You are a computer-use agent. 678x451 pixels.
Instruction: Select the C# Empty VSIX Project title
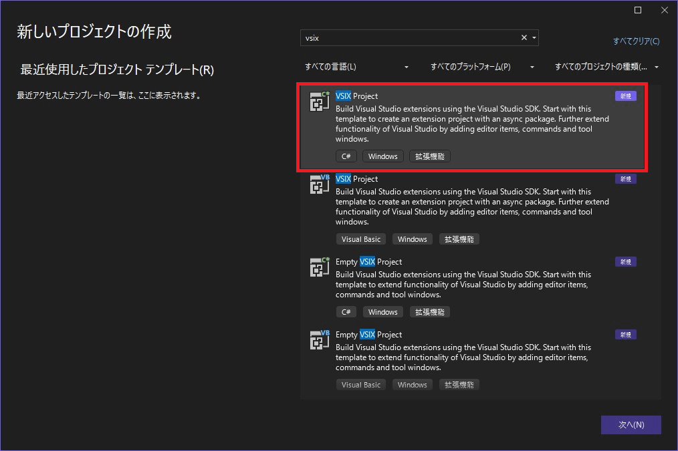point(369,262)
